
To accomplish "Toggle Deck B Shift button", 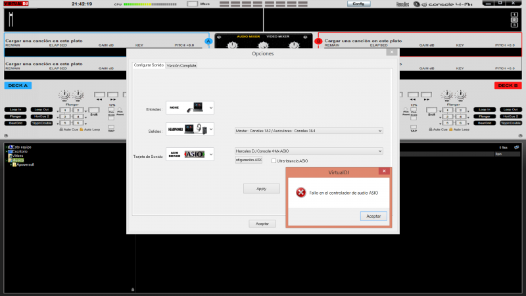I will coord(431,110).
